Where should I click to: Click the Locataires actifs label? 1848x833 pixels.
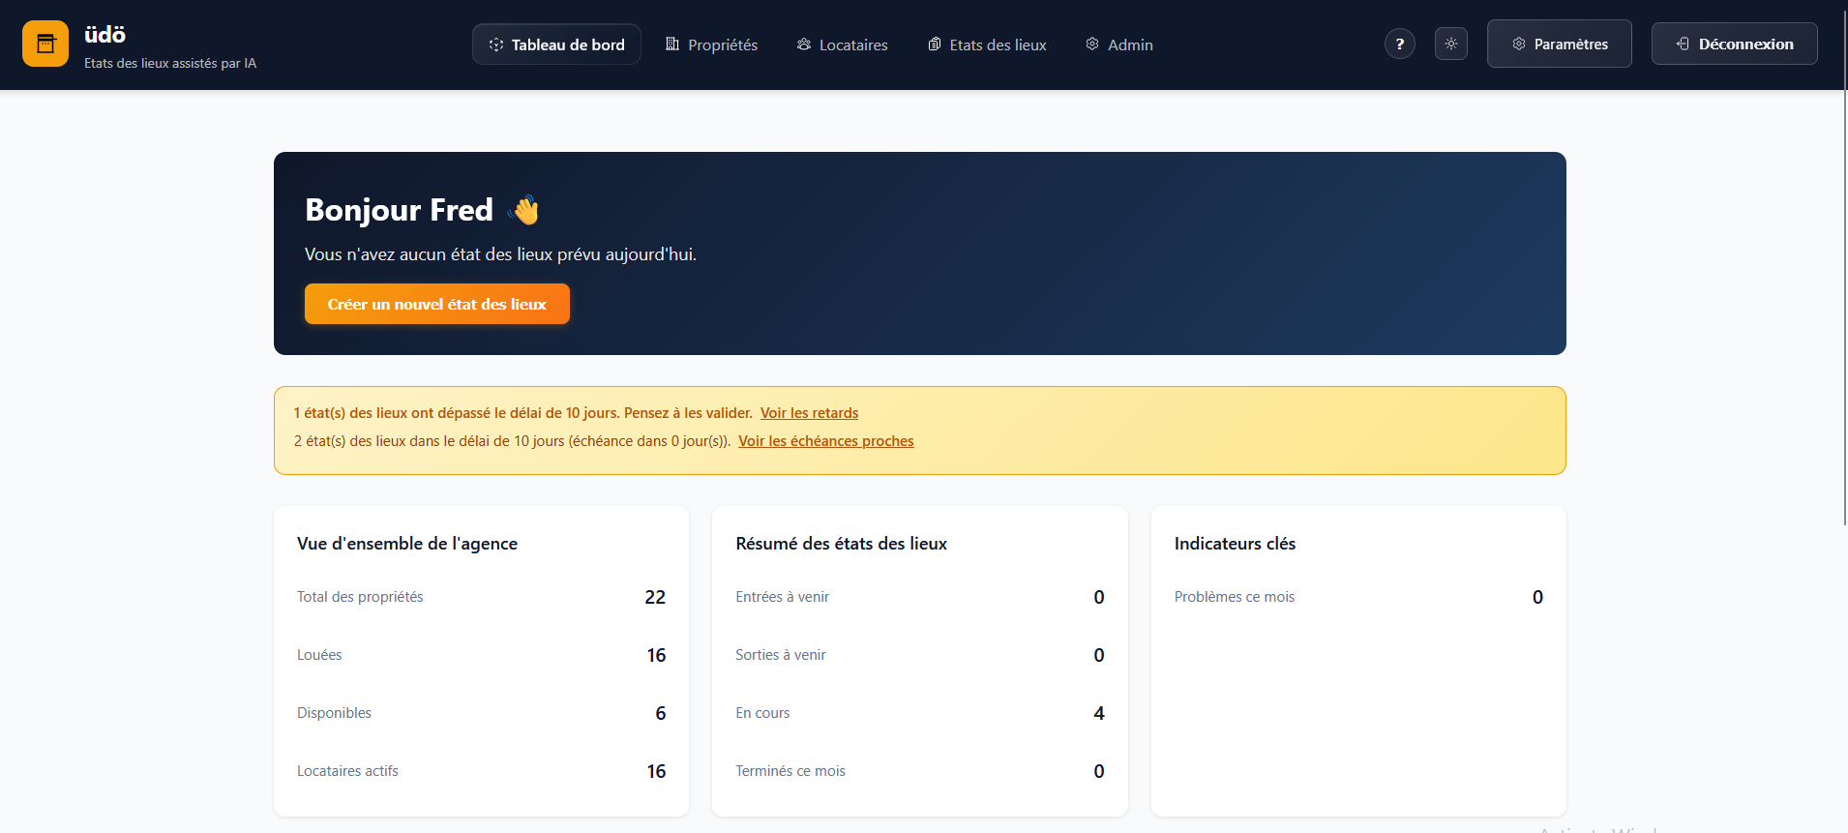[x=347, y=771]
